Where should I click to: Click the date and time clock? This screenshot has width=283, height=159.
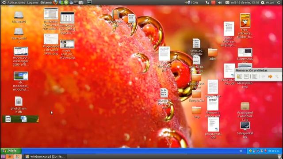point(245,3)
